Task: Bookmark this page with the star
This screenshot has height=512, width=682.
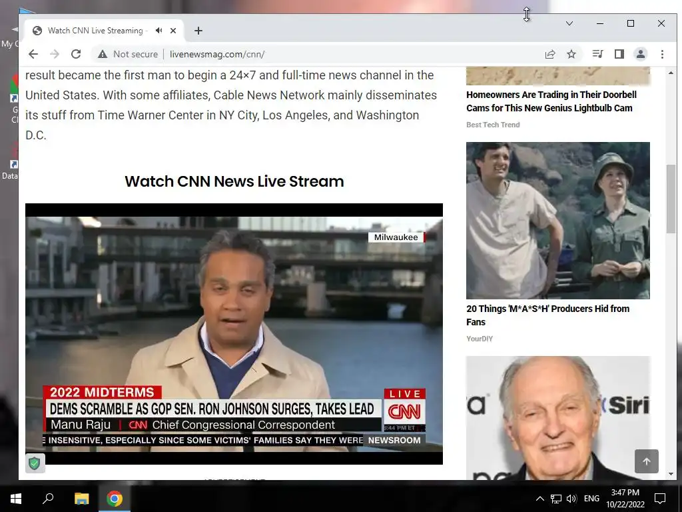Action: click(x=571, y=54)
